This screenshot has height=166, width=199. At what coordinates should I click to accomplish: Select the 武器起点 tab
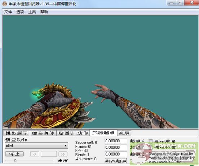point(103,133)
